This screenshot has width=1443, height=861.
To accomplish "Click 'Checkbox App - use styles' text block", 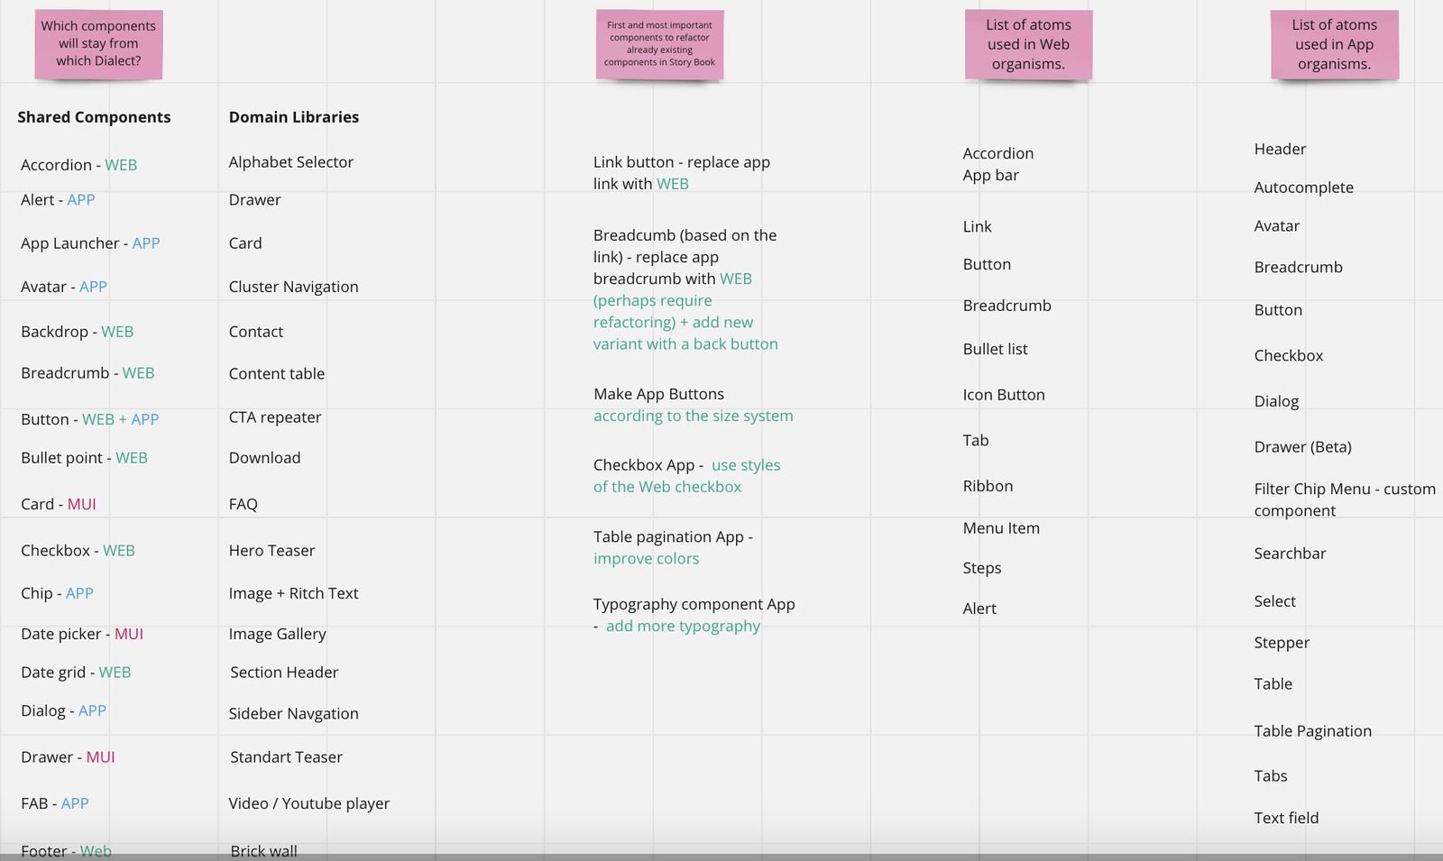I will click(x=687, y=476).
